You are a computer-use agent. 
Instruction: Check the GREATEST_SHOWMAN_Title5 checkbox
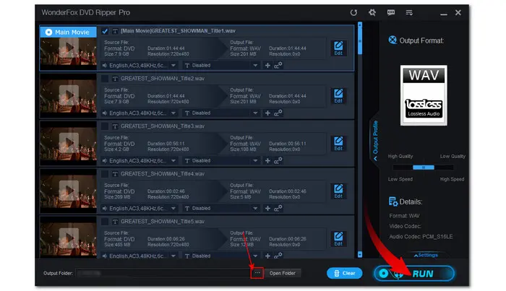[x=105, y=222]
